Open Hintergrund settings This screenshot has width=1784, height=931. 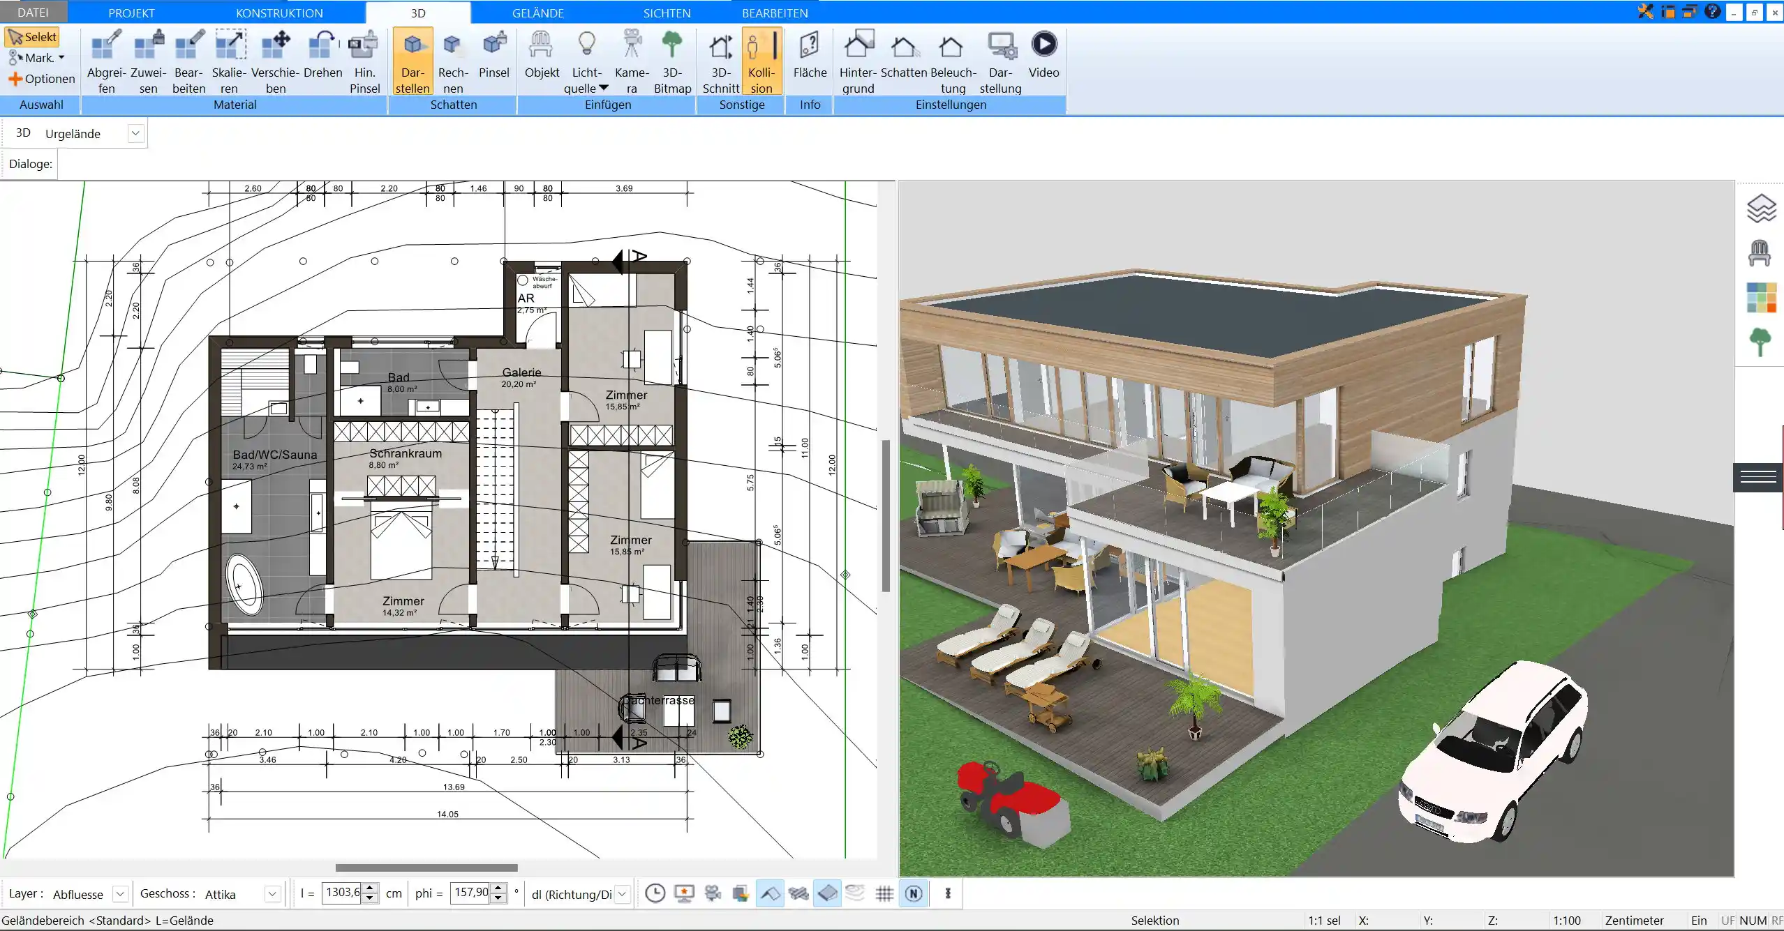point(858,61)
